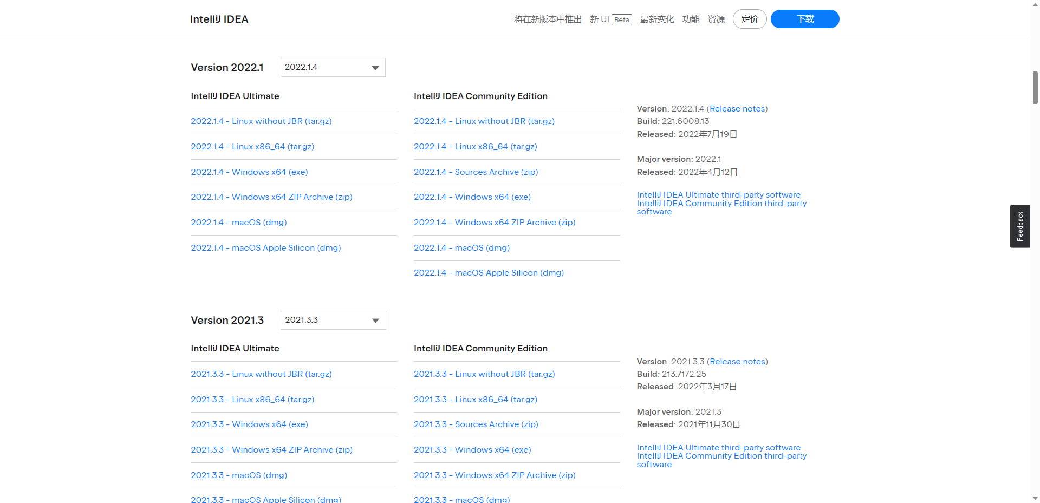Open 将在新版本中推出 menu item
Screen dimensions: 1040x503
548,19
